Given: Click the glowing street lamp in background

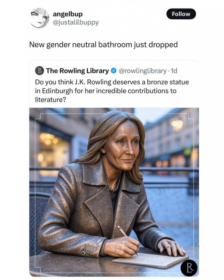Looking at the screenshot, I should 177,124.
